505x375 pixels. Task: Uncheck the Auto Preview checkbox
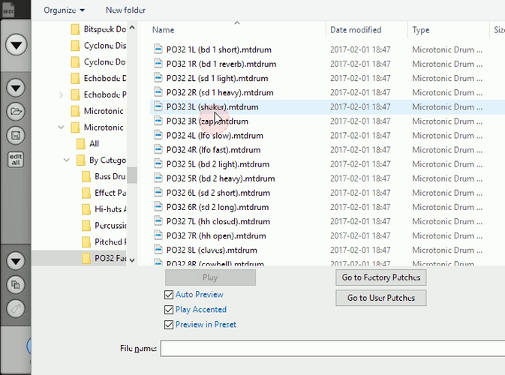pyautogui.click(x=169, y=295)
